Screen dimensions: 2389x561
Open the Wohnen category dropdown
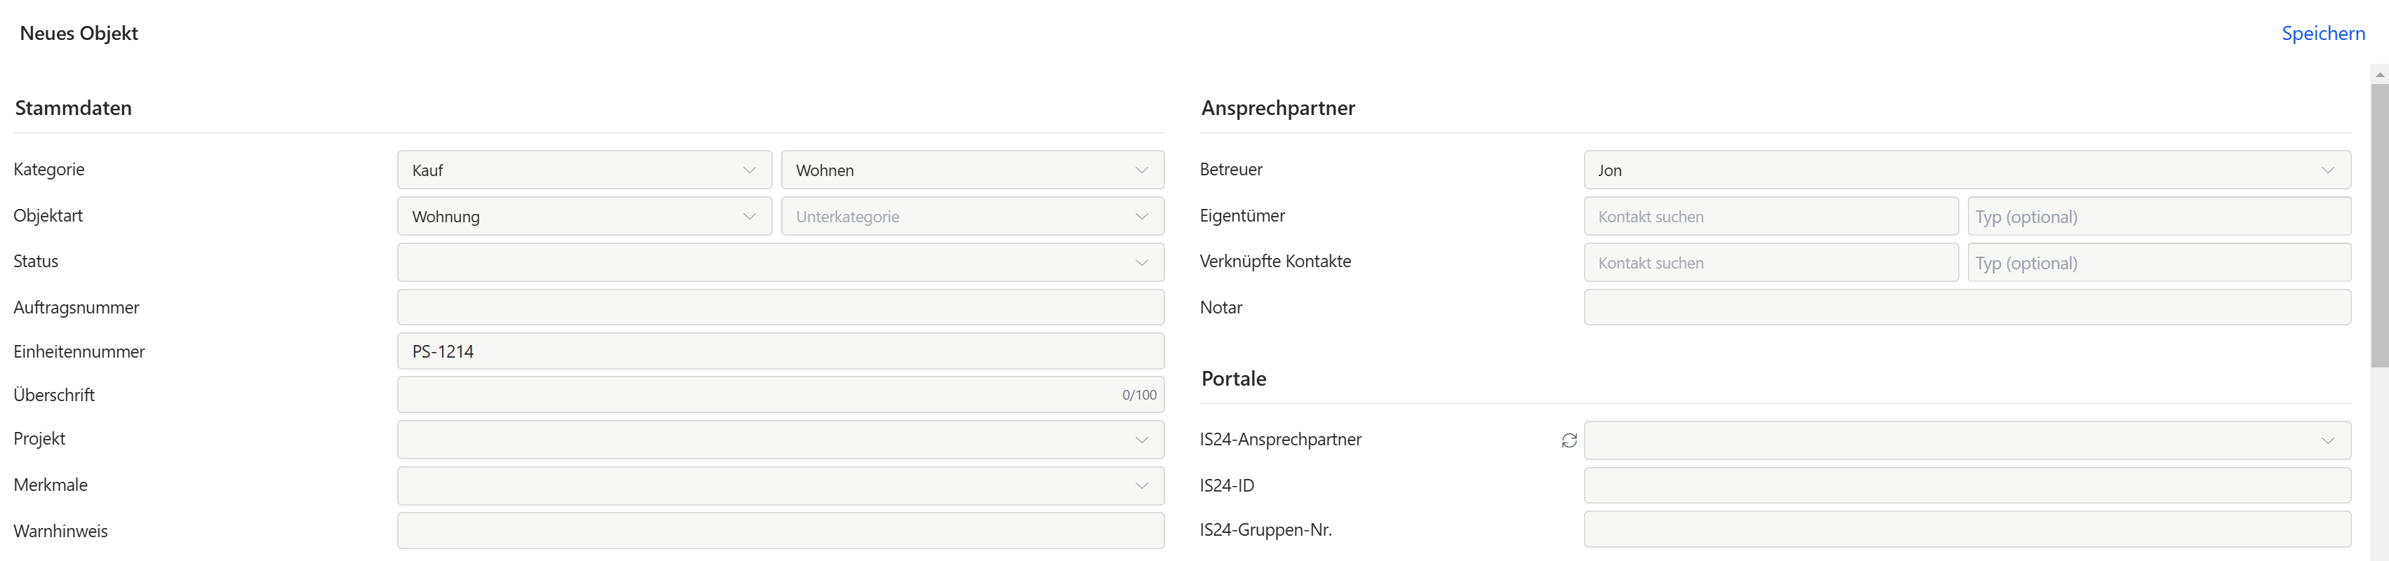coord(971,170)
